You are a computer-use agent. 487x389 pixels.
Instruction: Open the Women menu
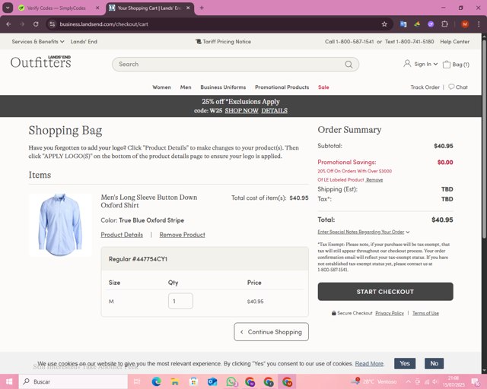coord(161,87)
